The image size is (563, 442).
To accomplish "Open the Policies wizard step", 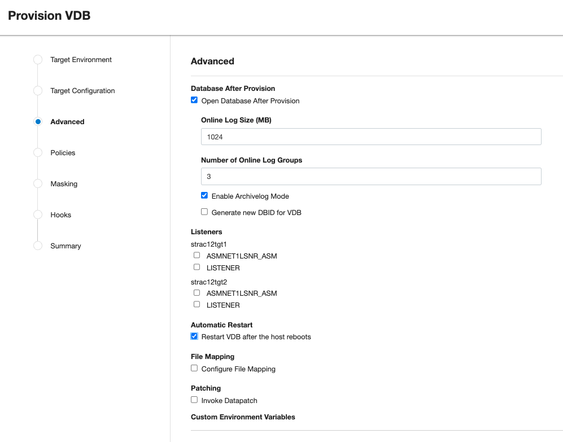I will tap(63, 153).
